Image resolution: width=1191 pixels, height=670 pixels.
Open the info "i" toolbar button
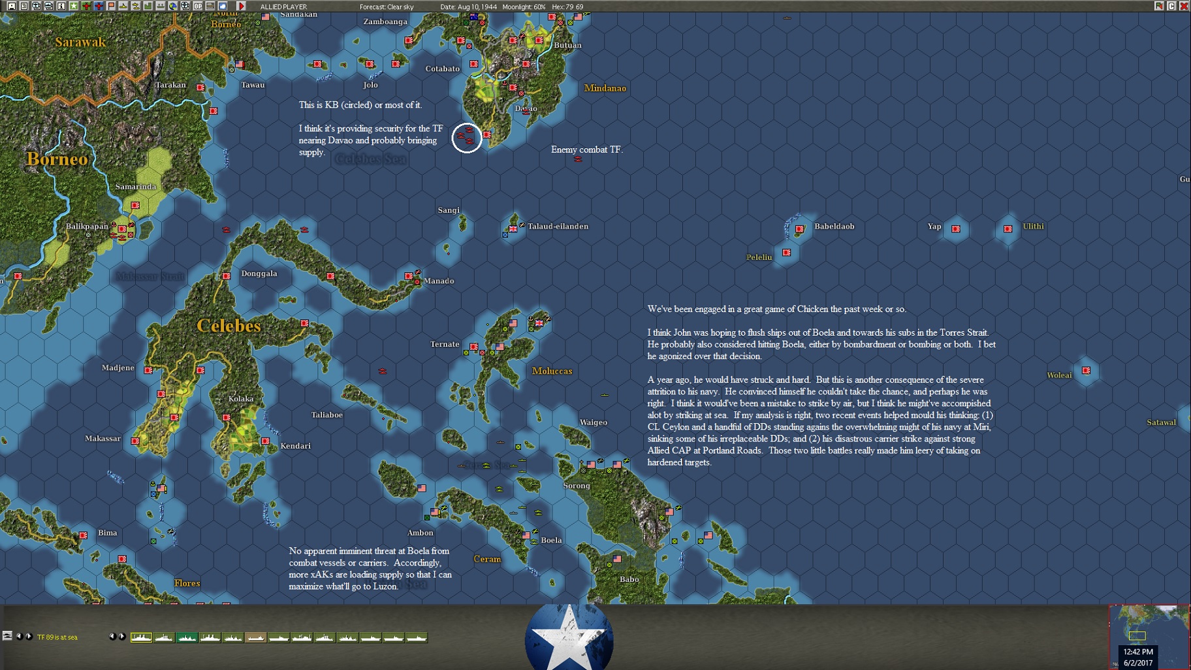pos(61,6)
